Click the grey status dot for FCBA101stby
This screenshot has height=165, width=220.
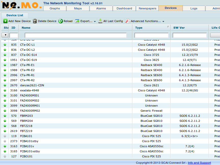pyautogui.click(x=5, y=141)
